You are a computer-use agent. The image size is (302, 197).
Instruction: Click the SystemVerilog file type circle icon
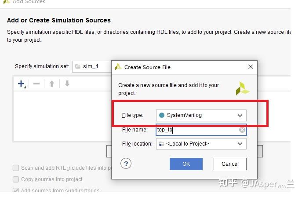point(162,115)
